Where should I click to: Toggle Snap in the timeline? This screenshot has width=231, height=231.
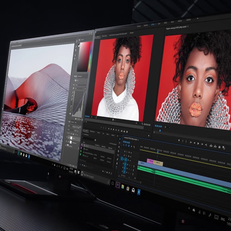[126, 145]
